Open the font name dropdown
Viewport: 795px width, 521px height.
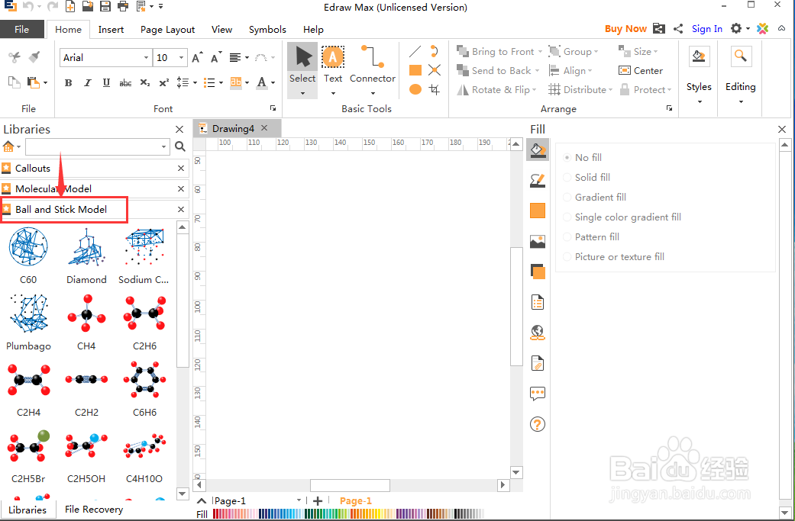[x=146, y=58]
